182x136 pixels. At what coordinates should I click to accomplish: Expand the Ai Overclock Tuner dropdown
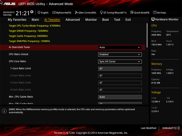click(x=120, y=47)
